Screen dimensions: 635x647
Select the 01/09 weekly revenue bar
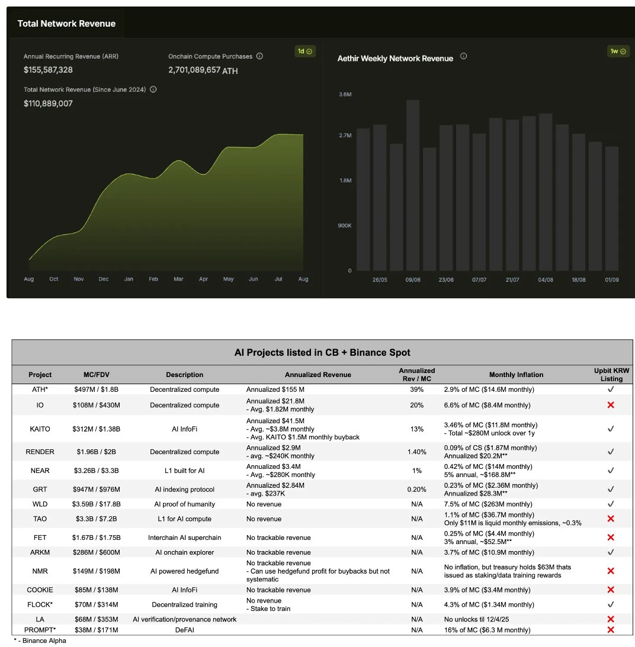coord(612,208)
